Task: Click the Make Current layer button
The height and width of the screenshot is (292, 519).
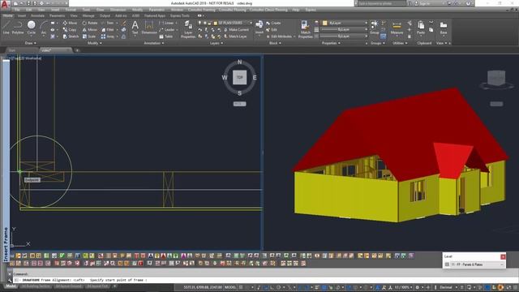Action: (236, 30)
